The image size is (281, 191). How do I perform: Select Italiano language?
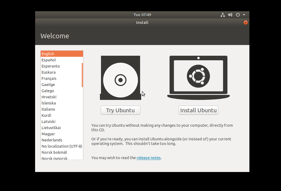(x=61, y=109)
